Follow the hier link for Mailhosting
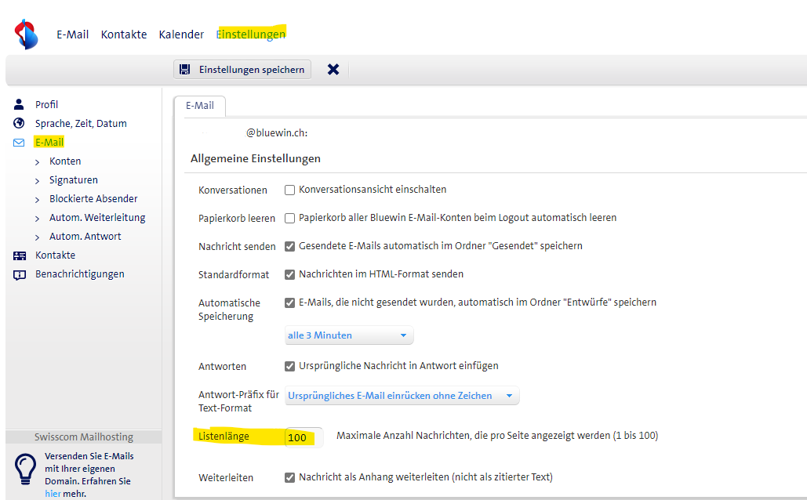Viewport: 807px width, 500px height. pos(53,494)
